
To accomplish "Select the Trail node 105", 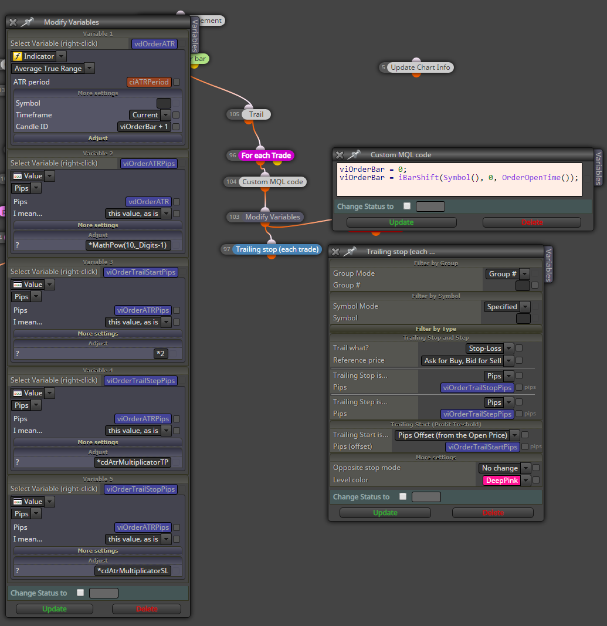I will pos(256,114).
